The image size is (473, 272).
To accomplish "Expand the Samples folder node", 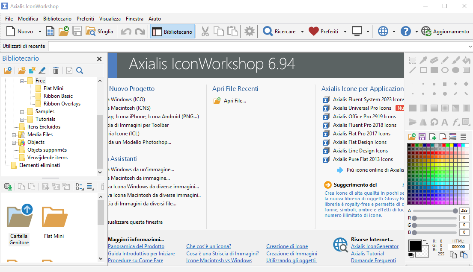I will 22,111.
